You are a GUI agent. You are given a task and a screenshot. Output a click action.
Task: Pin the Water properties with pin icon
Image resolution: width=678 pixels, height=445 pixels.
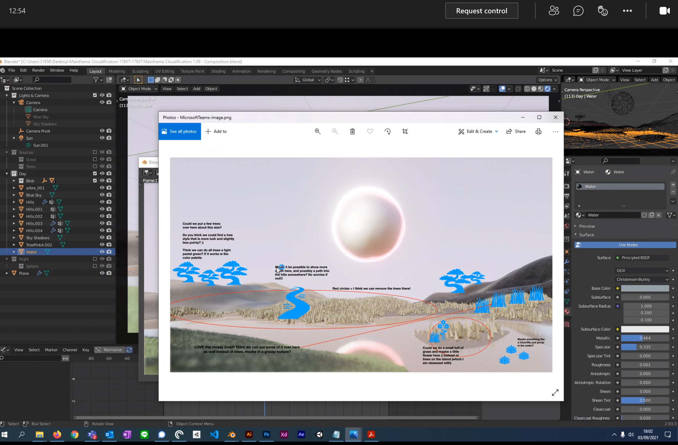[673, 172]
